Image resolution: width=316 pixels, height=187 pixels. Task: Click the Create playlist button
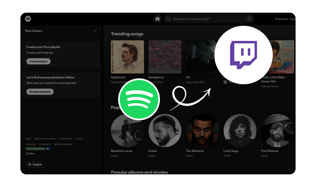coord(38,61)
